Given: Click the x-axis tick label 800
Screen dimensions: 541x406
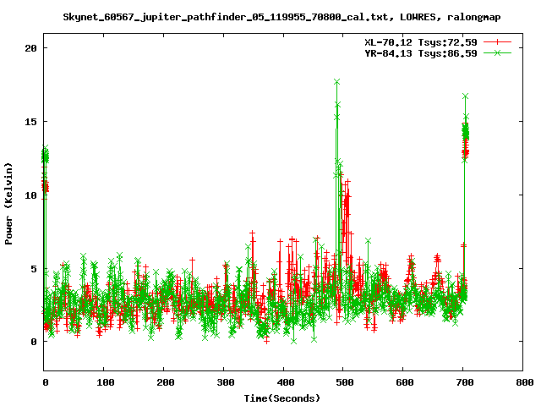Looking at the screenshot, I should 524,382.
